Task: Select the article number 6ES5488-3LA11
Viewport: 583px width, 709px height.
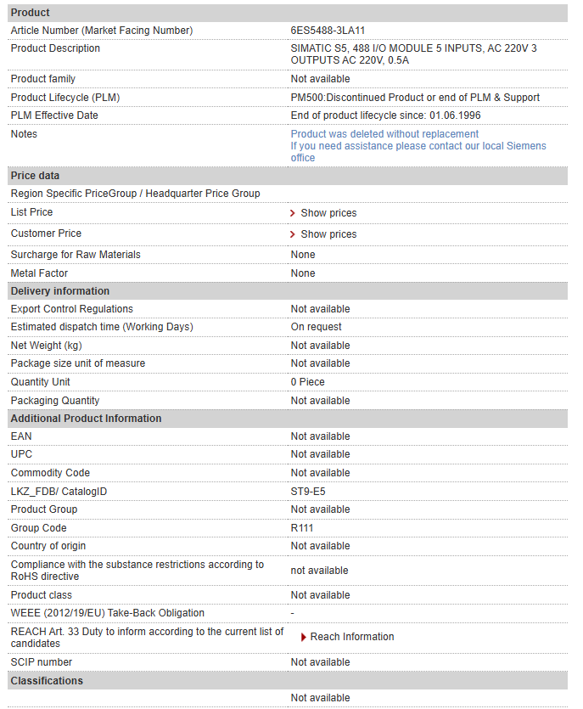Action: [328, 31]
